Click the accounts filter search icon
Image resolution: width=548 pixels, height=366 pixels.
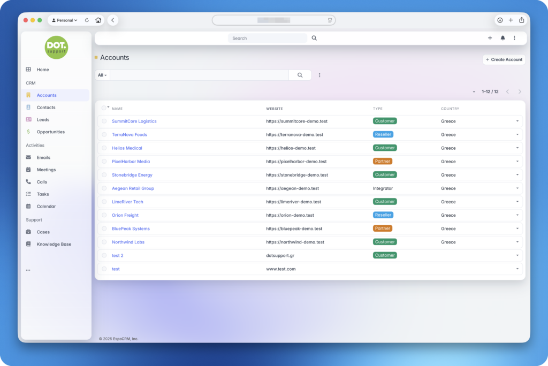pos(300,75)
